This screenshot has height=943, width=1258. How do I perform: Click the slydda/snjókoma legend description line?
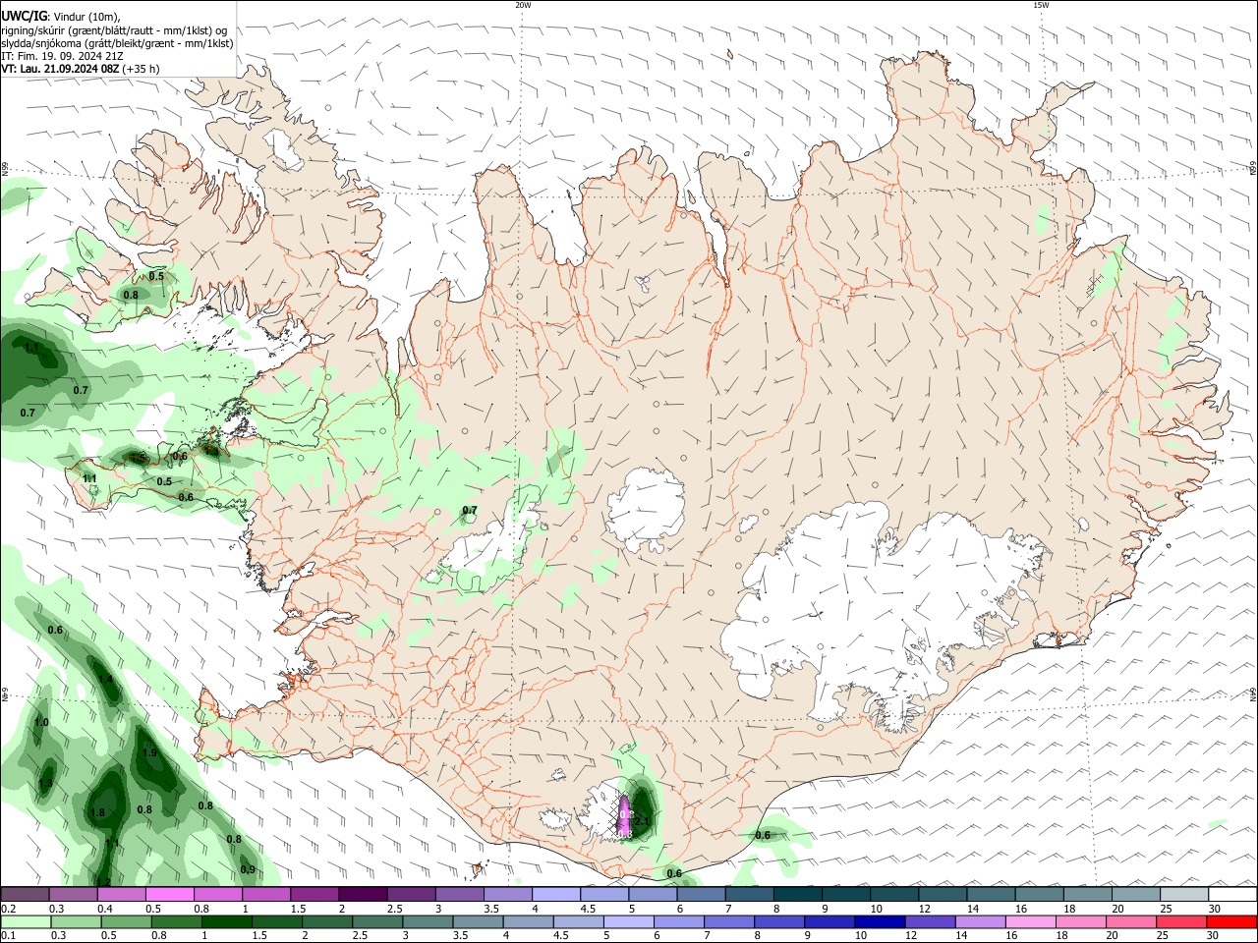pos(117,43)
